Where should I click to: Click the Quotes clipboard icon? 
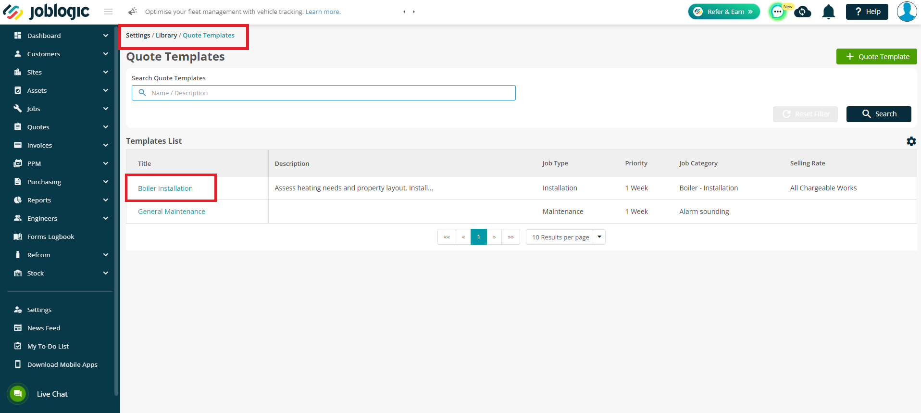point(18,127)
